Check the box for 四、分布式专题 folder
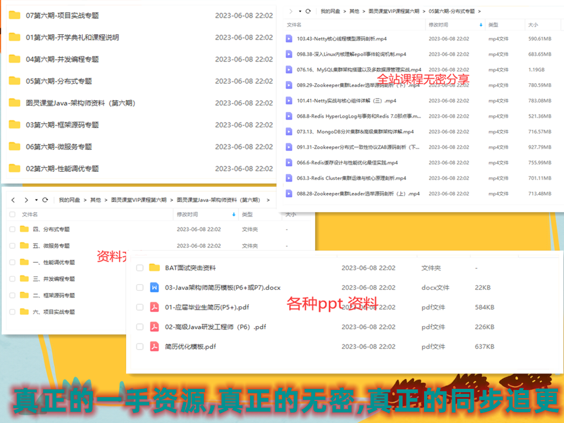 click(12, 229)
